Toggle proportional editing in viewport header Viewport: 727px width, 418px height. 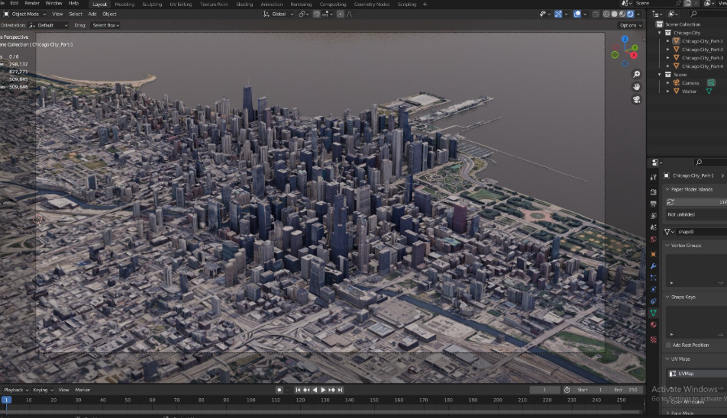[341, 14]
